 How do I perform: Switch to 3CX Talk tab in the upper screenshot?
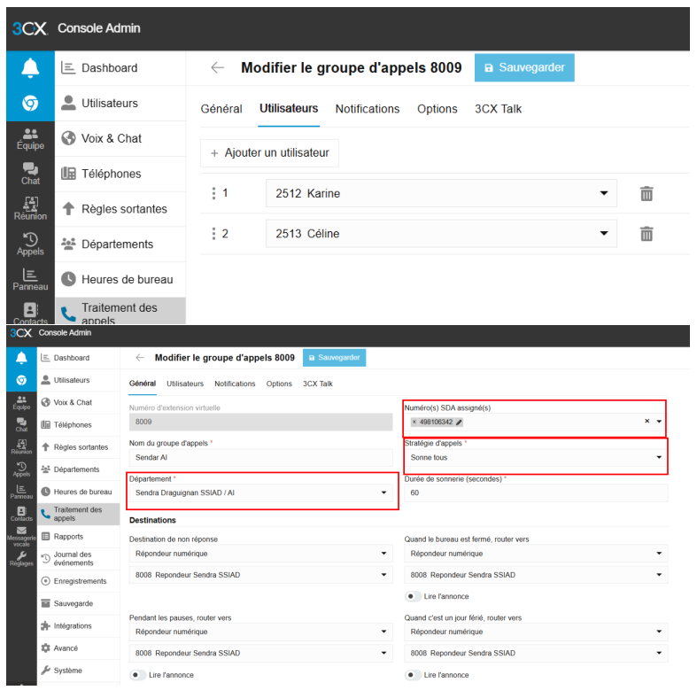(x=498, y=109)
